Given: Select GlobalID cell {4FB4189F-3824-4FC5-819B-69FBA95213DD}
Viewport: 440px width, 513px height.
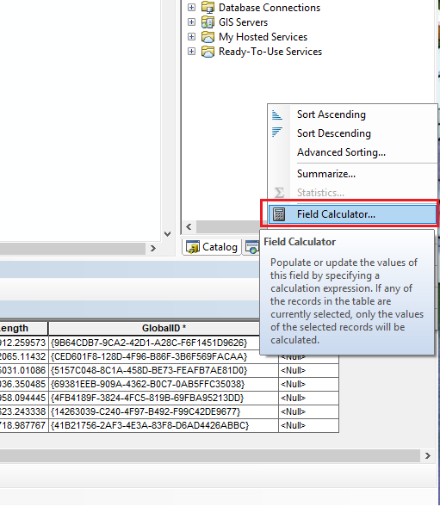Looking at the screenshot, I should 164,398.
